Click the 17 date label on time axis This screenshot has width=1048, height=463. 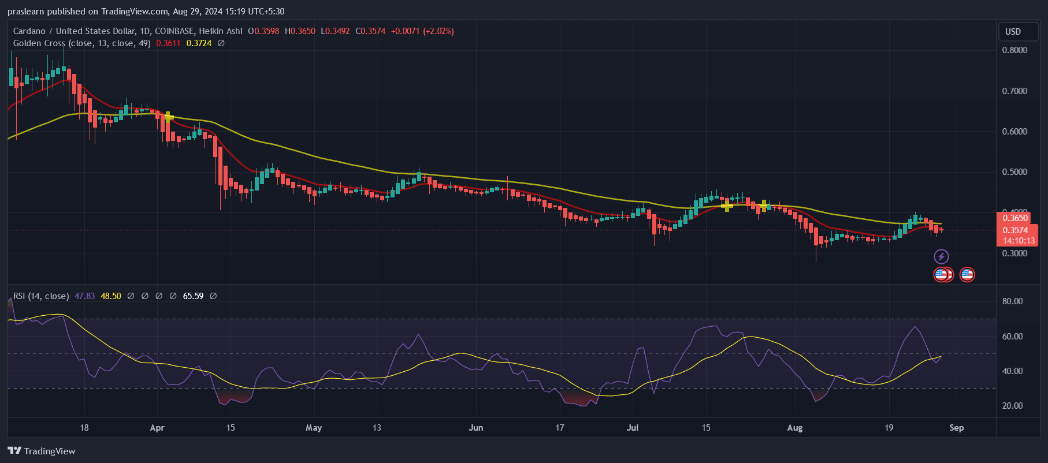[x=560, y=428]
